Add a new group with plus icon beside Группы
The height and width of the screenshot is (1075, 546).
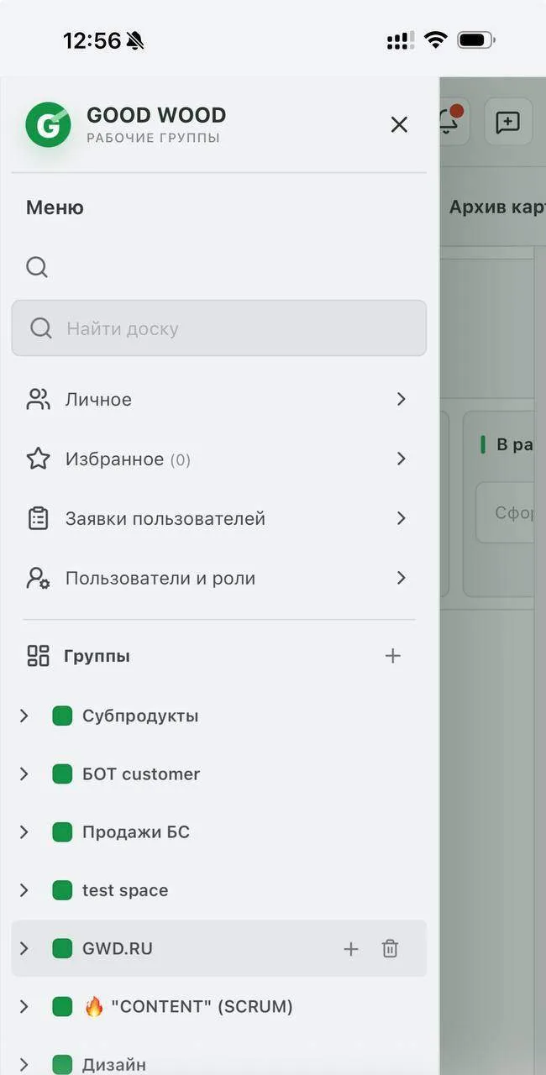(x=392, y=656)
